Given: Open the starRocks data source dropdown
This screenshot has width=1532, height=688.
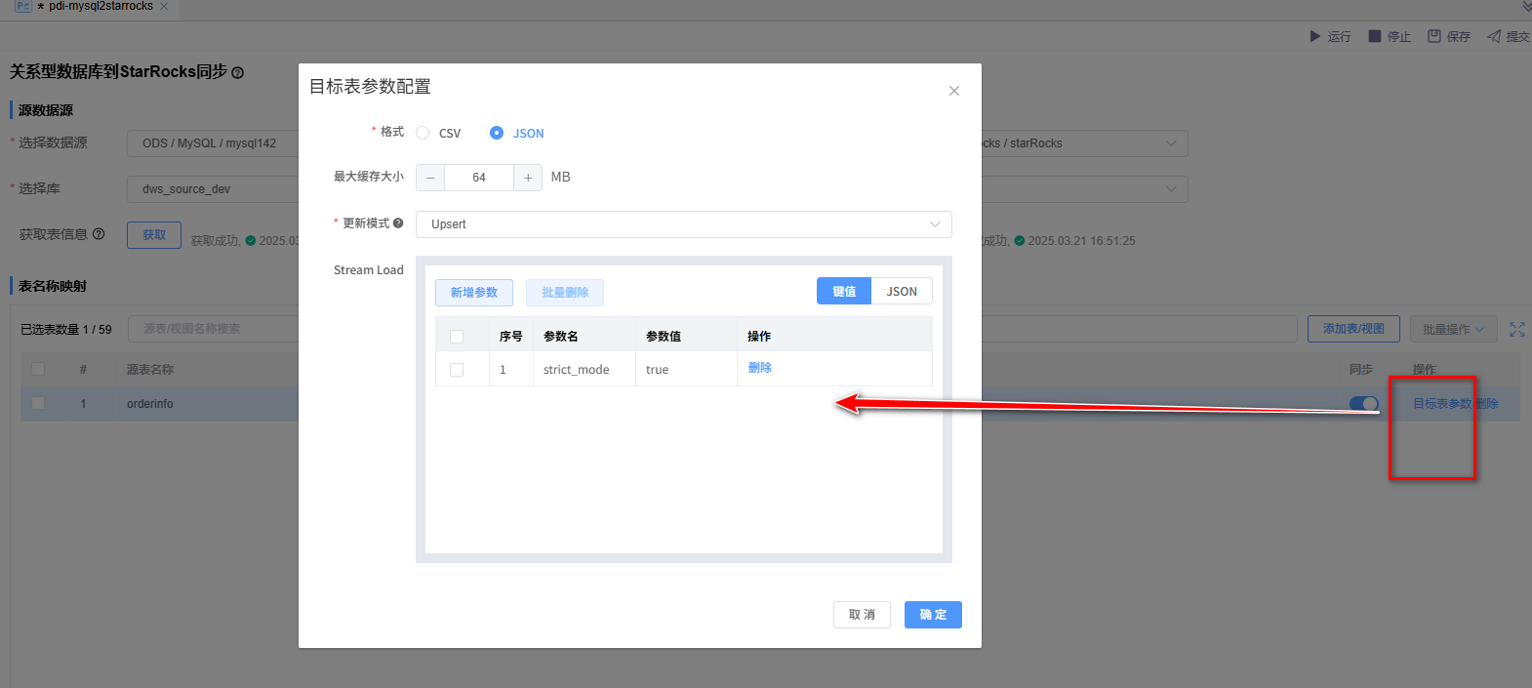Looking at the screenshot, I should pyautogui.click(x=1083, y=143).
